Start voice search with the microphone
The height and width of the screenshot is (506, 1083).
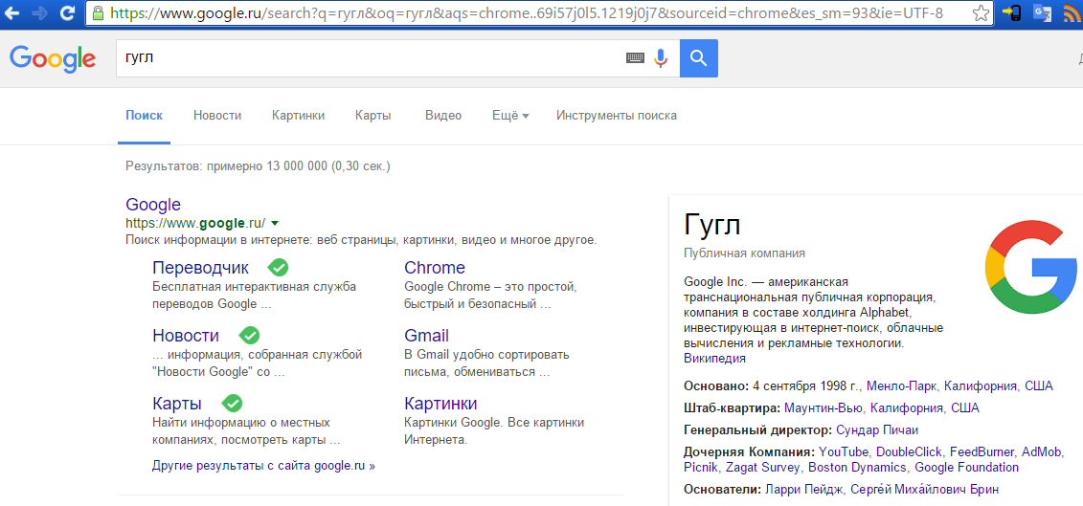click(x=661, y=58)
